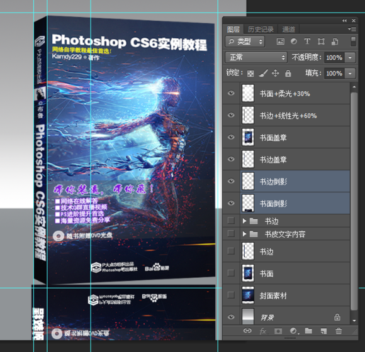Delete layer trash icon
The image size is (365, 352).
pos(339,331)
